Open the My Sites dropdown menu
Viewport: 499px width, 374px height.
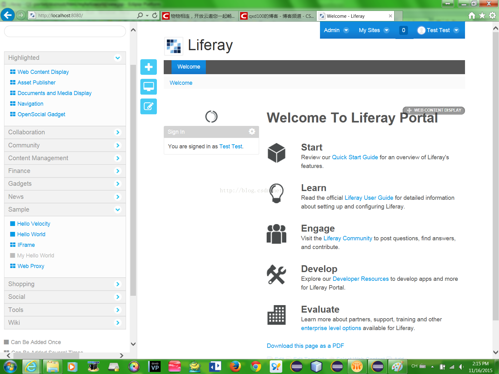pyautogui.click(x=374, y=30)
